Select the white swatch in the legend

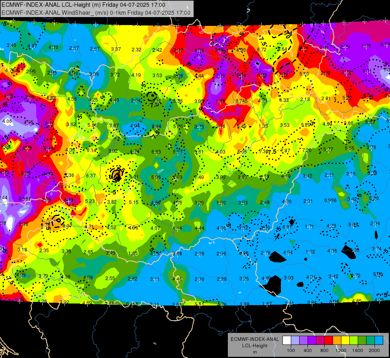pos(287,340)
